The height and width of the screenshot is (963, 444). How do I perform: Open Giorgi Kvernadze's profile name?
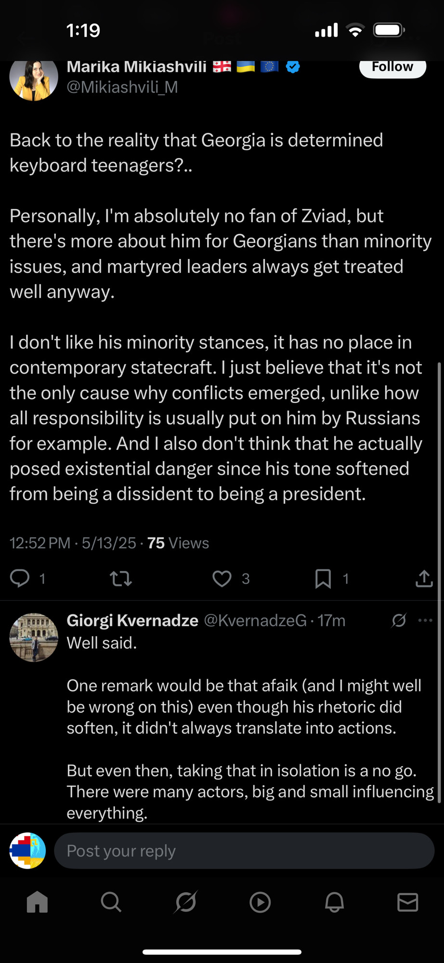coord(132,621)
